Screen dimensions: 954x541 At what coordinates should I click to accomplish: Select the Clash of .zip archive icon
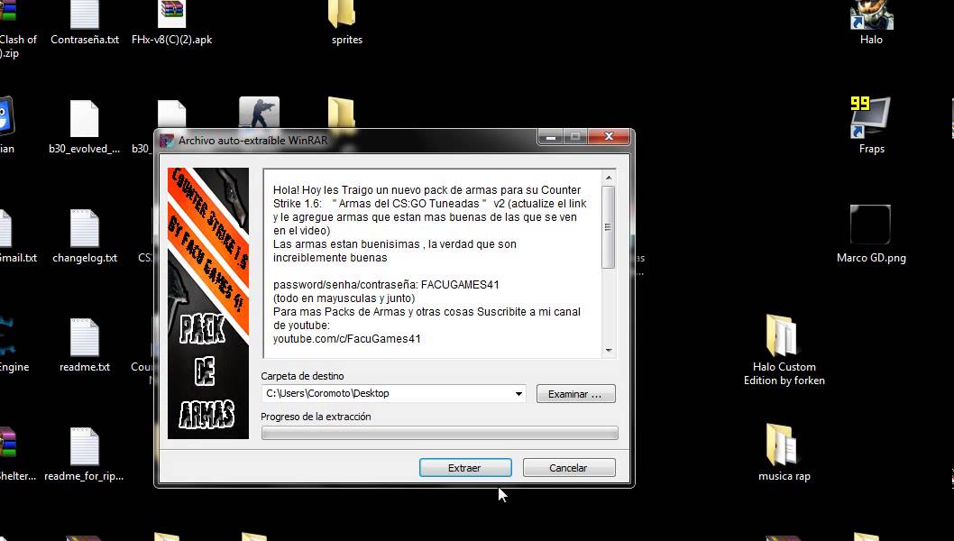pos(15,27)
